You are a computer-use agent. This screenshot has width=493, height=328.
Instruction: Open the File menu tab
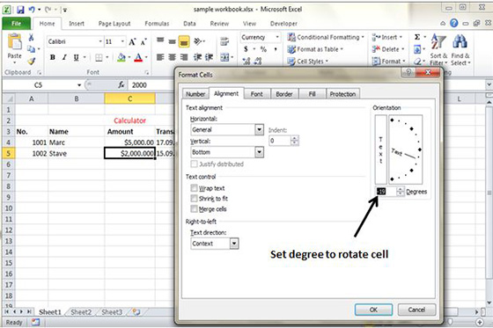tap(16, 24)
